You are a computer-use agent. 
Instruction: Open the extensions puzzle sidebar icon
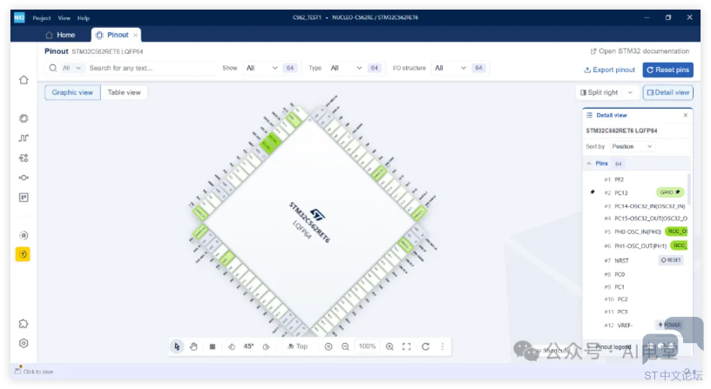tap(24, 324)
